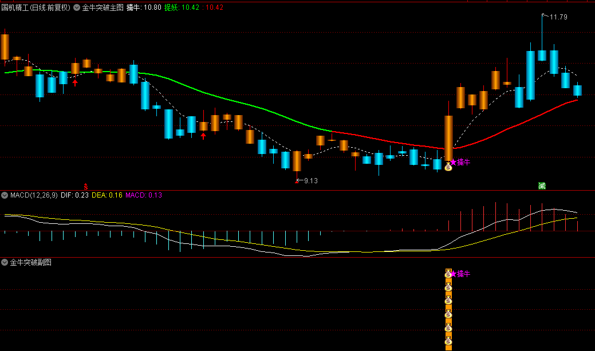Click the MACD(12,26,9) parameter label
Image resolution: width=595 pixels, height=351 pixels.
(x=34, y=195)
